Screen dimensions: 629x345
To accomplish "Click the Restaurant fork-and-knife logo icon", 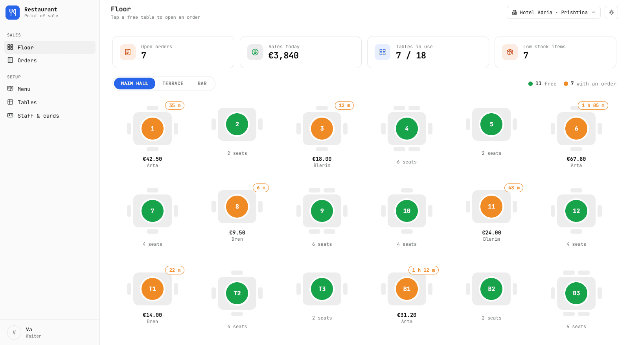I will point(13,13).
